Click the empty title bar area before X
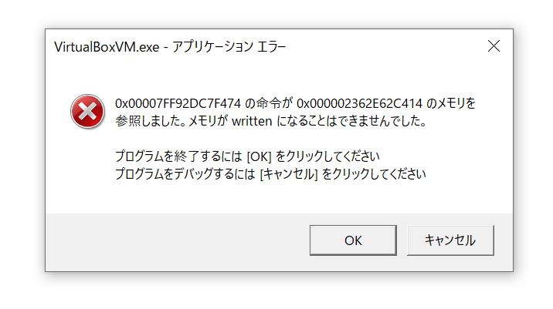The image size is (553, 309). coord(385,46)
